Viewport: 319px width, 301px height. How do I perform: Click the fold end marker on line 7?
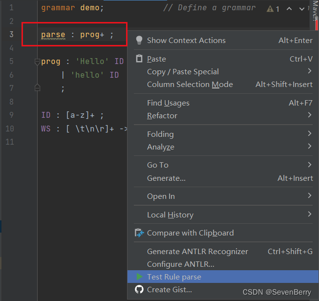(37, 87)
